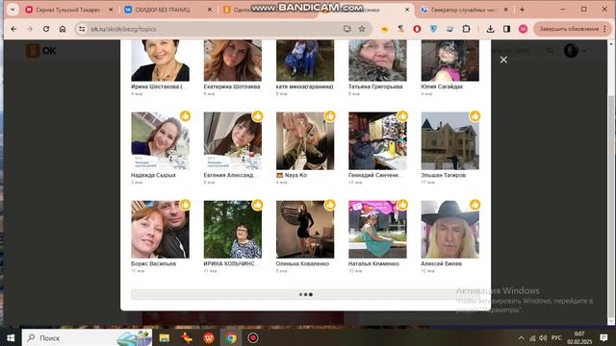
Task: Switch to СКИДКИ БЕЗ ГРАНИЦ tab
Action: pyautogui.click(x=168, y=10)
